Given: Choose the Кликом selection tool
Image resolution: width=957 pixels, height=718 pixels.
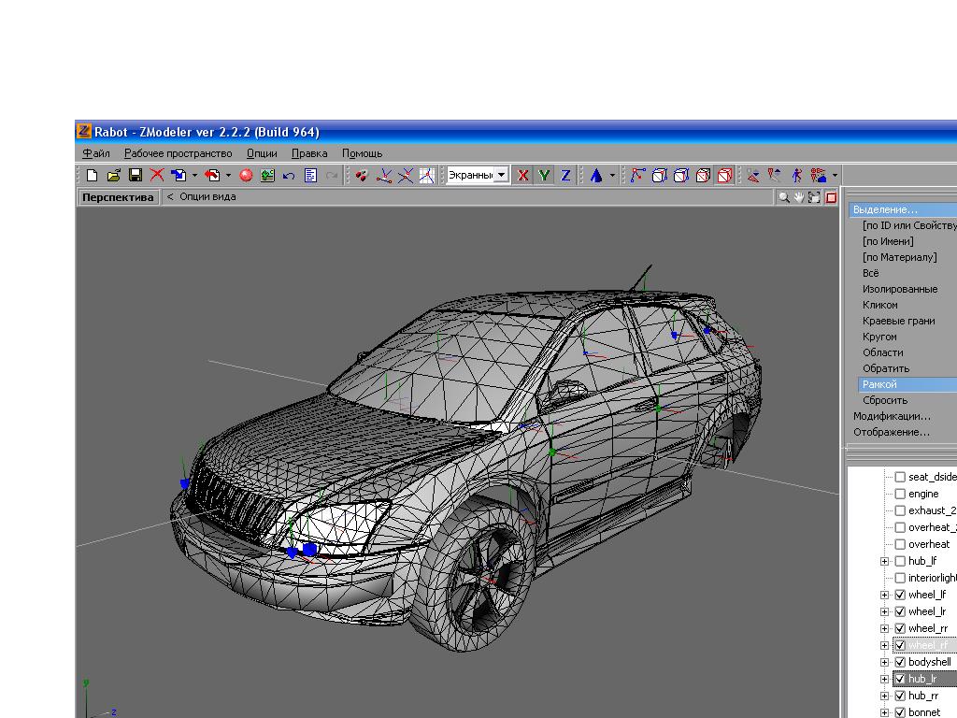Looking at the screenshot, I should click(880, 305).
